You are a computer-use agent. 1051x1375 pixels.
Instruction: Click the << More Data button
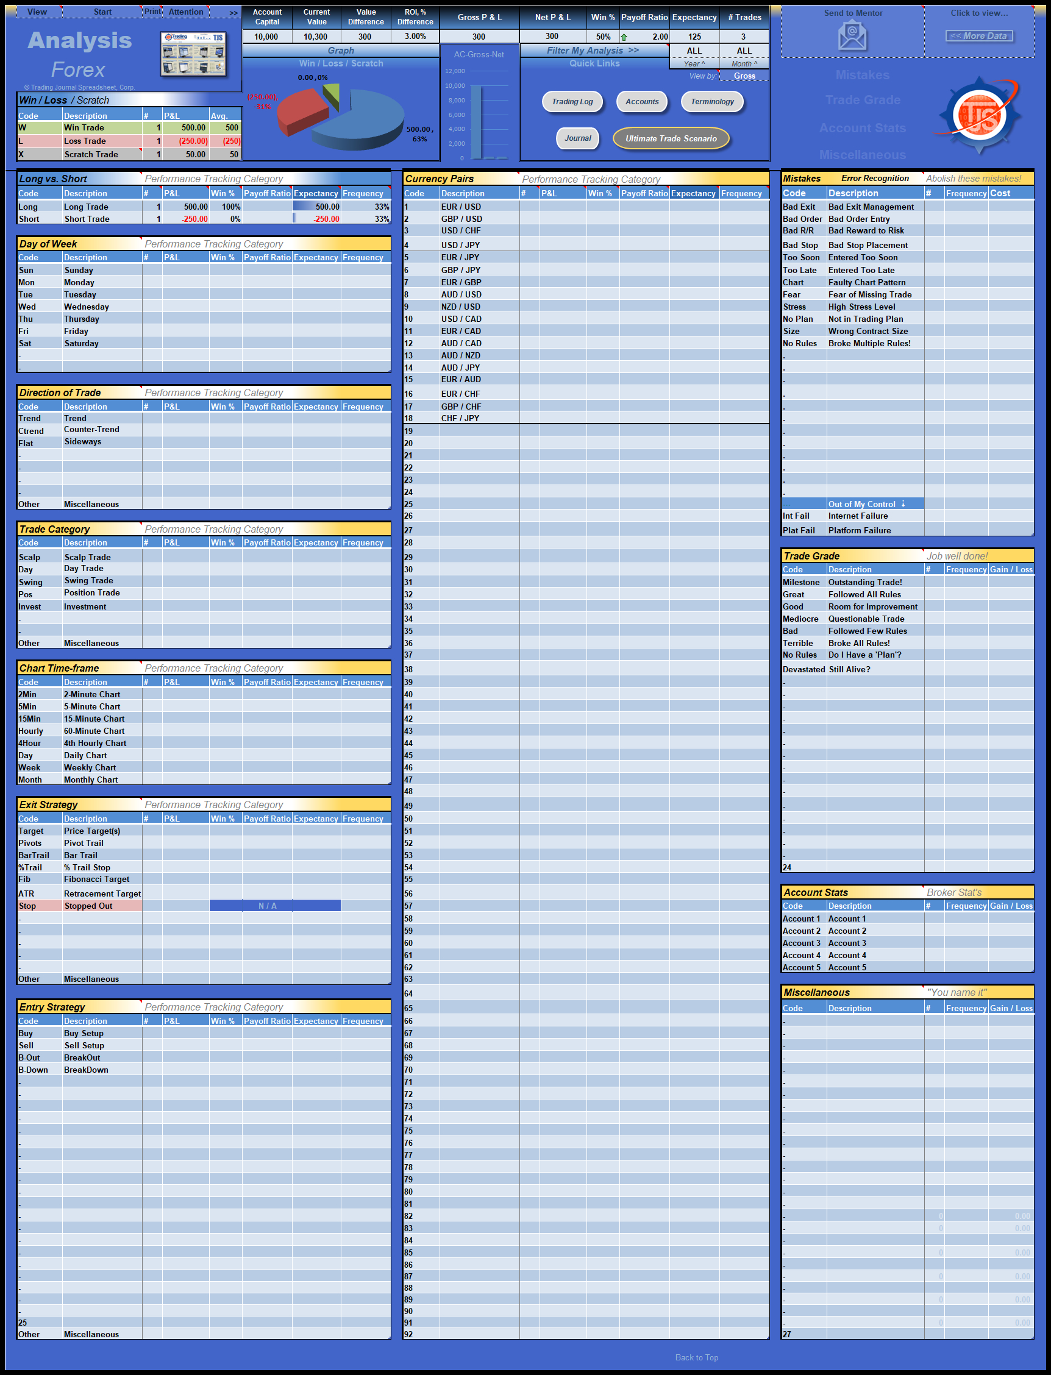click(x=979, y=35)
